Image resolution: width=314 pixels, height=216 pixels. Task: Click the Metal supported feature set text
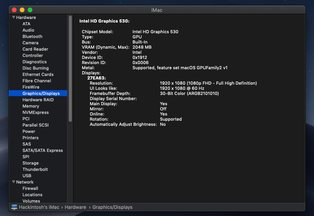pyautogui.click(x=180, y=68)
